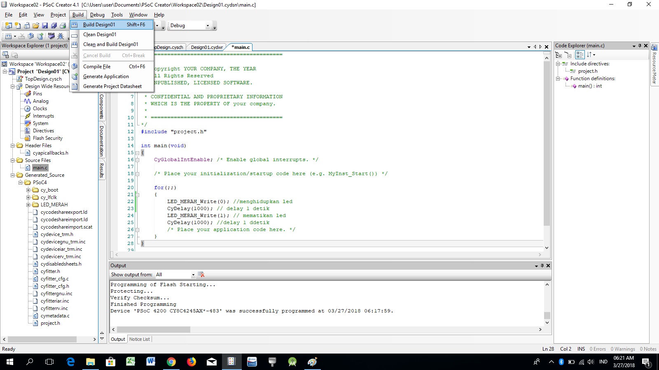Pin the Output panel
This screenshot has width=659, height=370.
coord(542,266)
